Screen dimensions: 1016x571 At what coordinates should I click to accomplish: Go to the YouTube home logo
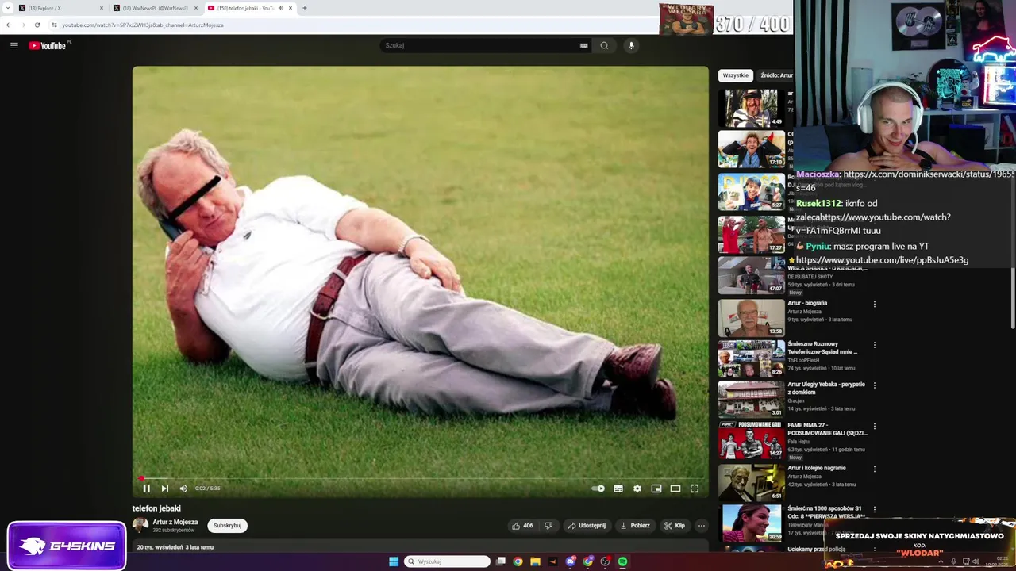(x=49, y=45)
